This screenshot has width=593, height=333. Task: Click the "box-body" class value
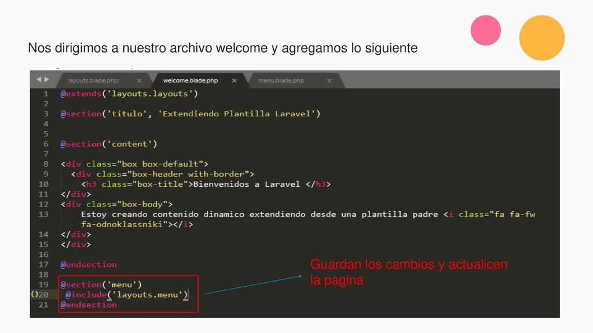[x=142, y=204]
